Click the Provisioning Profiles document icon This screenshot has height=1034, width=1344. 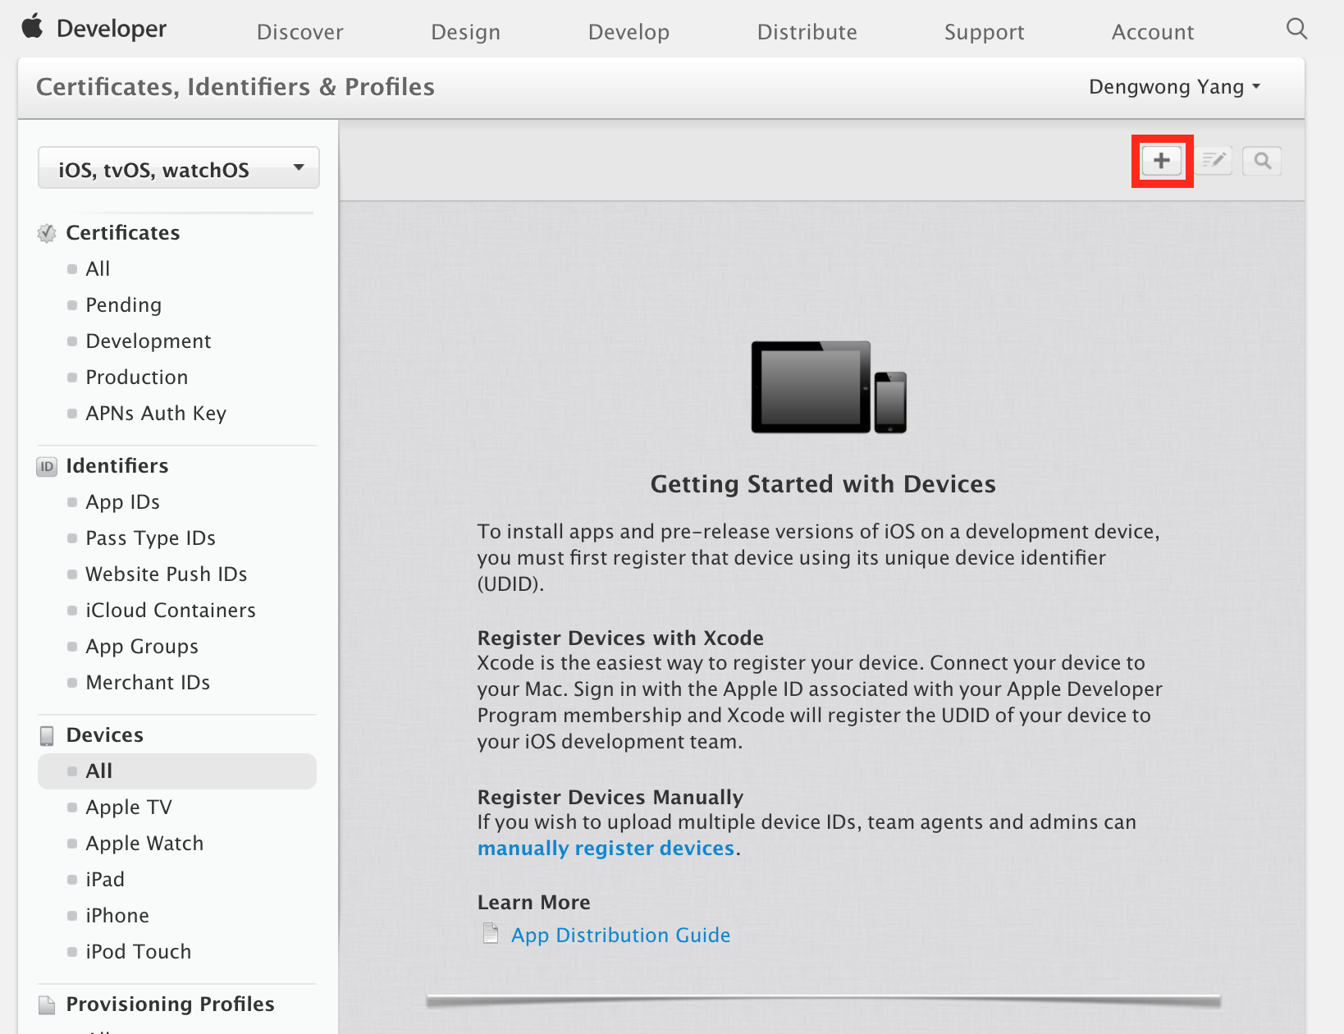47,1004
